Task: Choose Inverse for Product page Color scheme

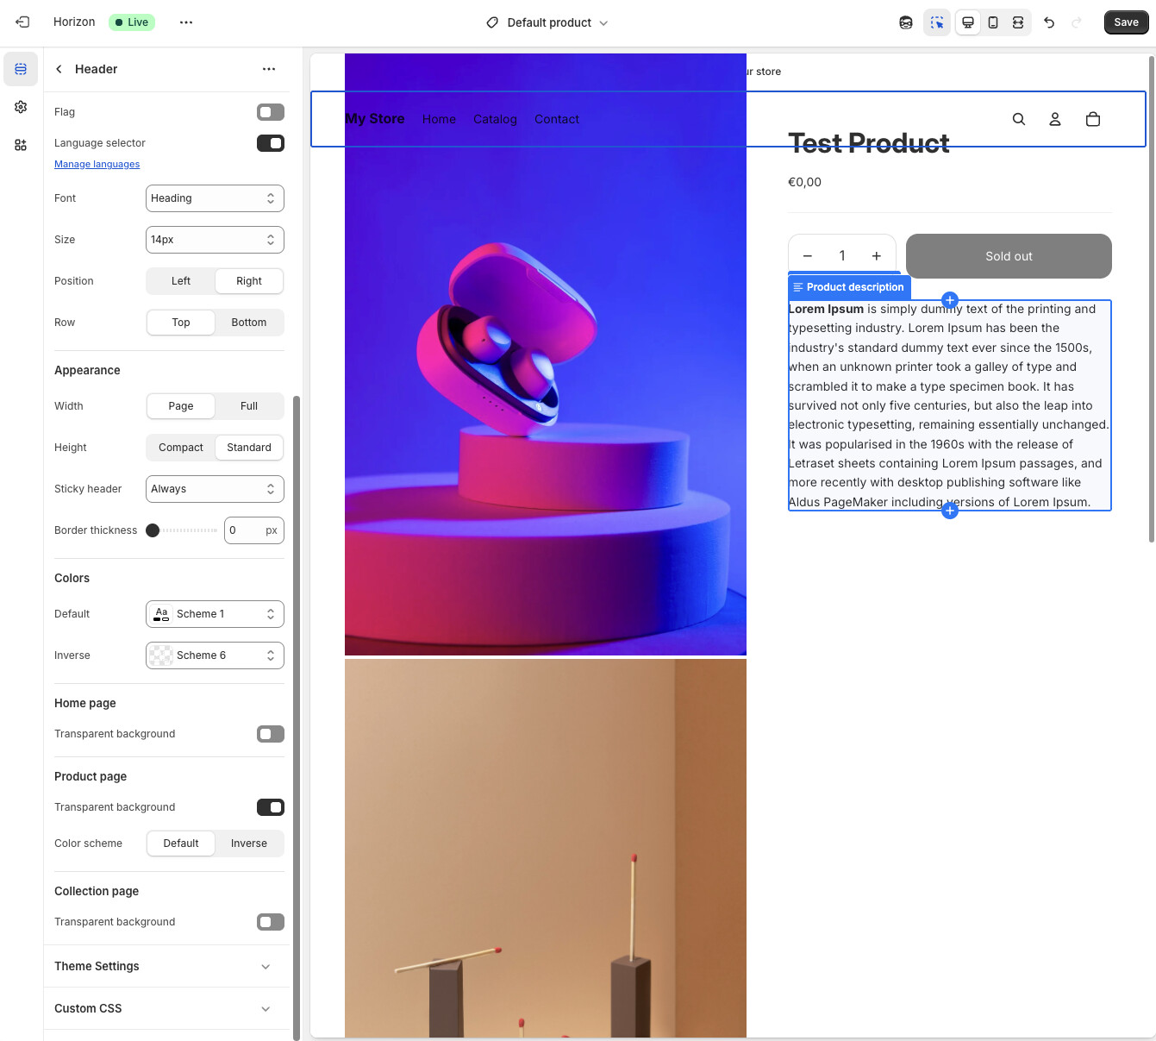Action: (249, 843)
